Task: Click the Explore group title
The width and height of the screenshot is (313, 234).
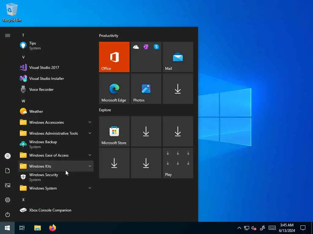Action: point(105,110)
